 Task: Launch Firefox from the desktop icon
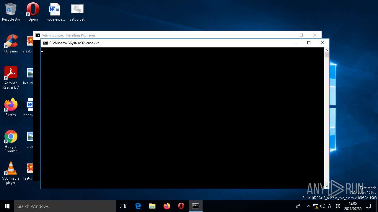point(11,107)
